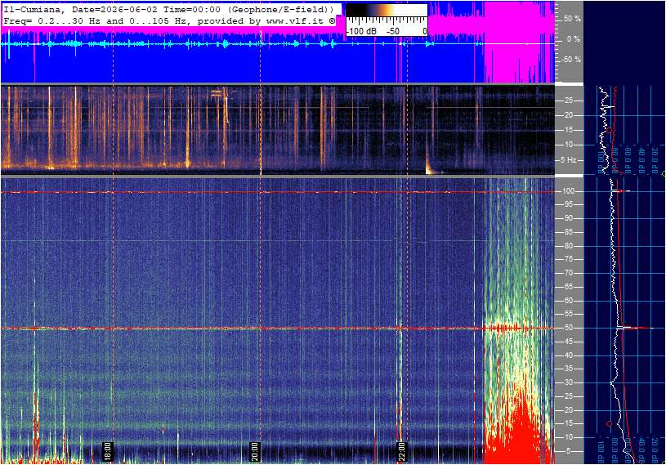Click the 'Freq= 0.2...30 Hz' header line
Screen dimensions: 666x465
click(169, 20)
